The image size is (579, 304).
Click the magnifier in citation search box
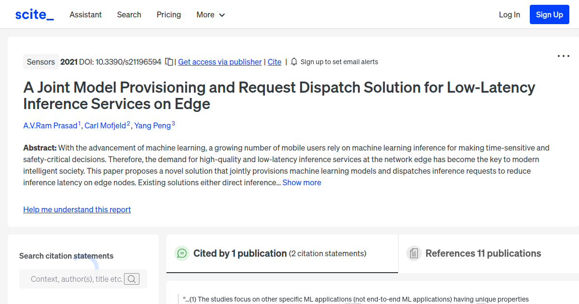tap(132, 279)
